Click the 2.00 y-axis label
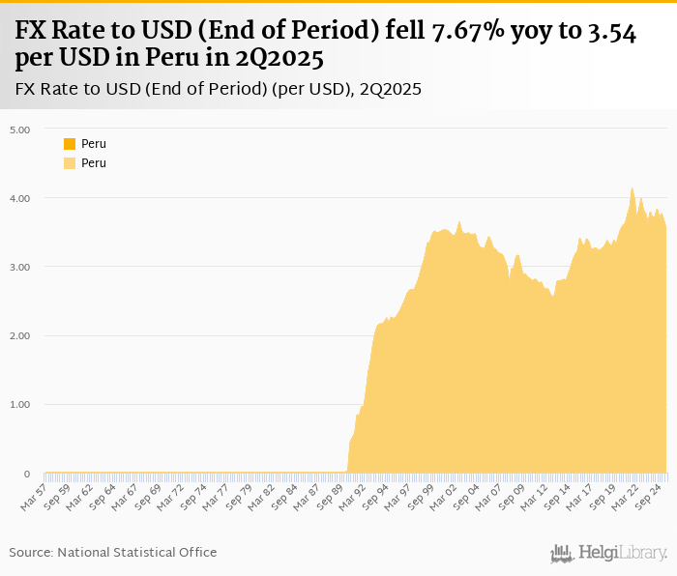Viewport: 677px width, 576px height. coord(19,336)
